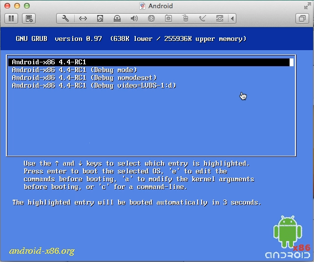Open virtual machine settings wrench icon
This screenshot has height=262, width=314.
coord(65,19)
